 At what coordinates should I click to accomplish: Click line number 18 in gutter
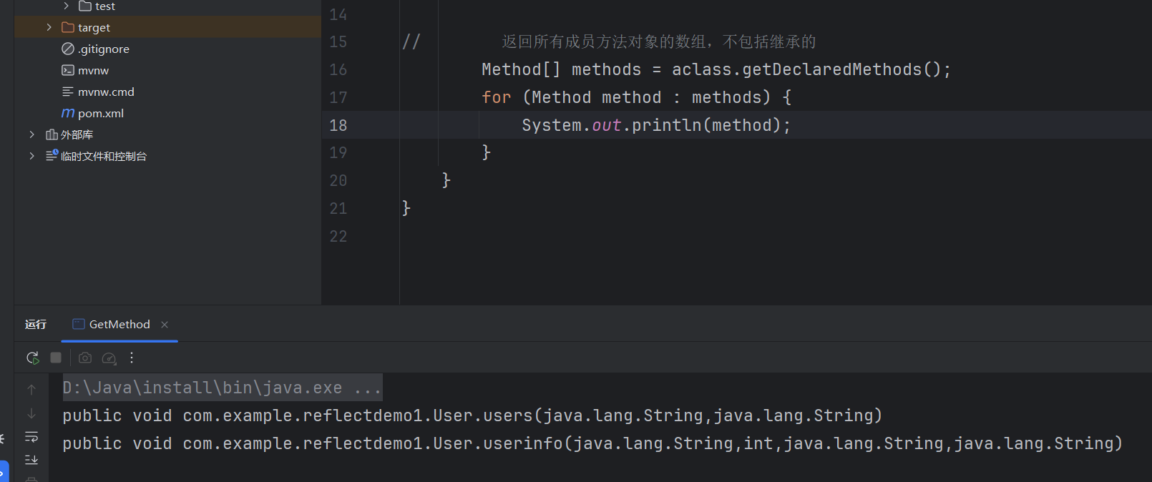click(x=338, y=125)
